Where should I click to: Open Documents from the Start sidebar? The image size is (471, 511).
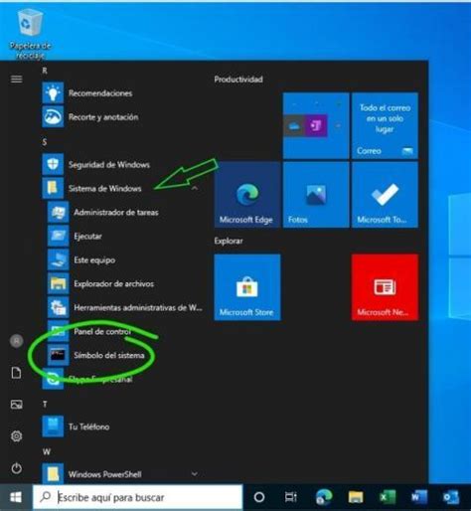(17, 373)
